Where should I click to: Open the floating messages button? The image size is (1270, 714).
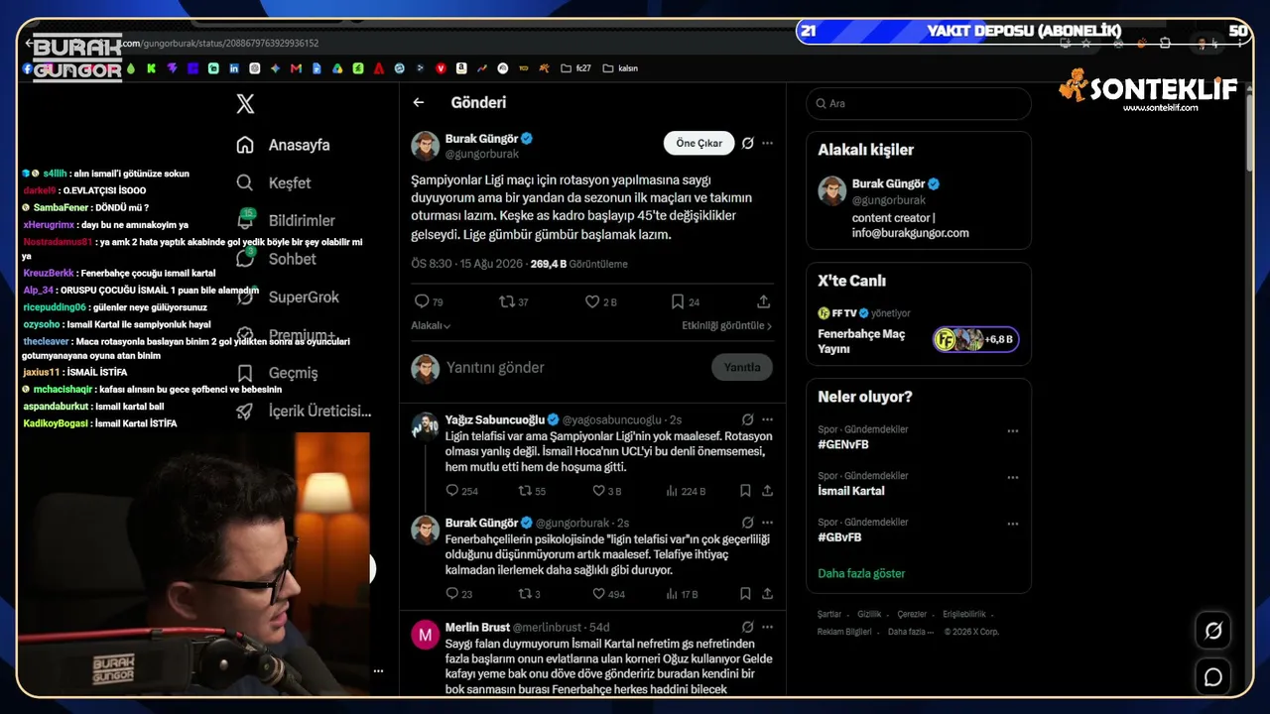tap(1213, 677)
